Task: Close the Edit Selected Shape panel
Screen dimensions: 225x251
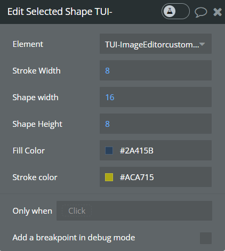Action: [x=218, y=12]
